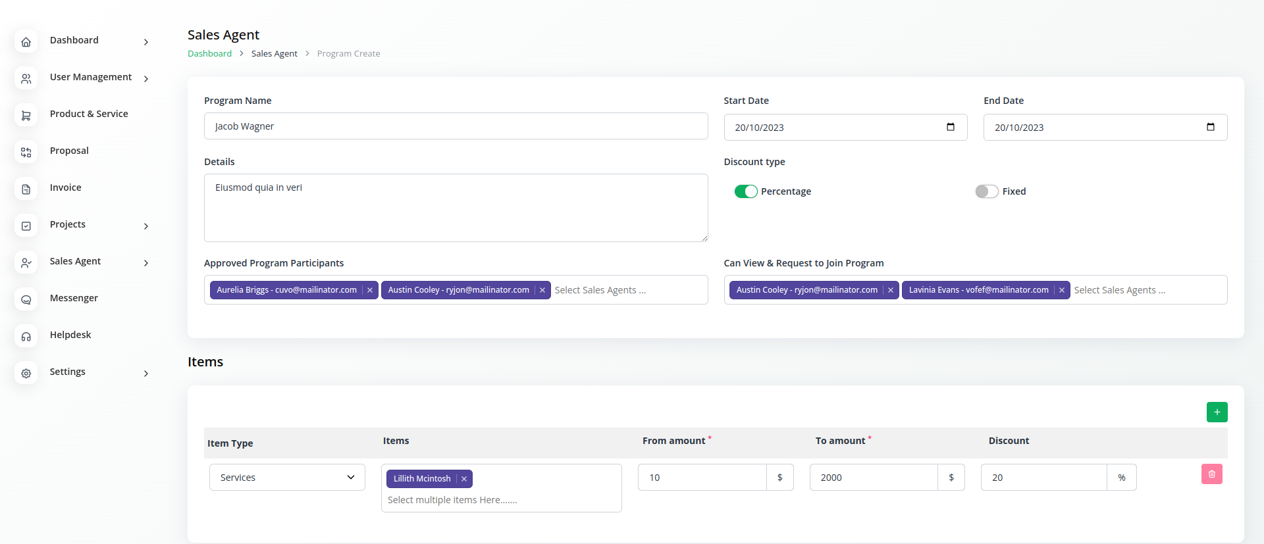Delete the Services item row with trash icon
Screen dimensions: 1264x544
[1211, 474]
